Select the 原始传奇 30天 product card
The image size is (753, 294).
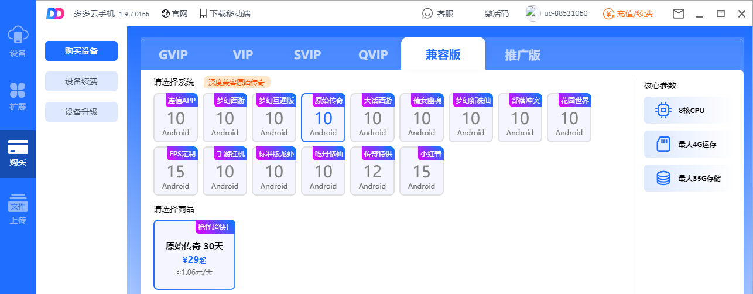coord(194,255)
